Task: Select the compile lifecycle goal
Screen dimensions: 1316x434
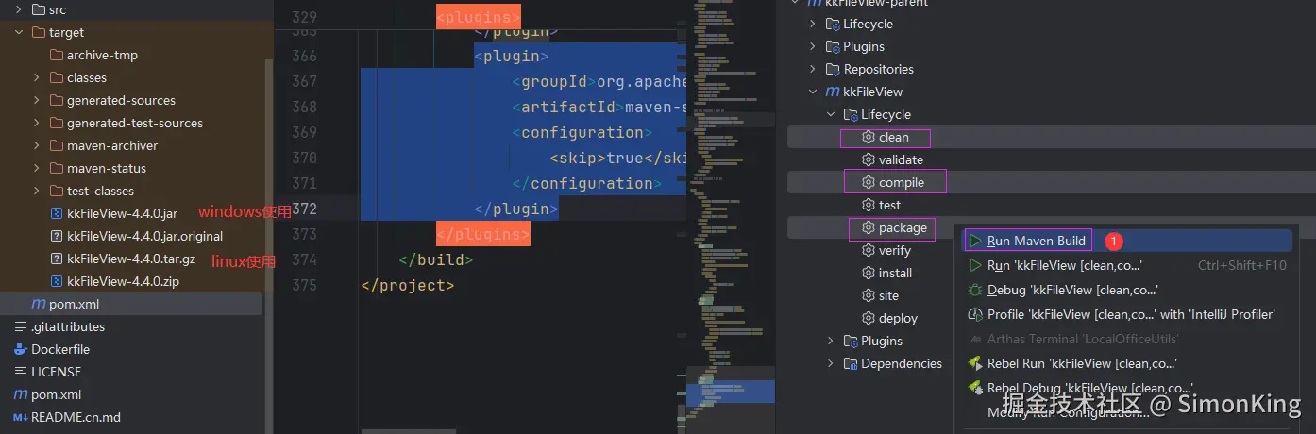Action: click(902, 182)
